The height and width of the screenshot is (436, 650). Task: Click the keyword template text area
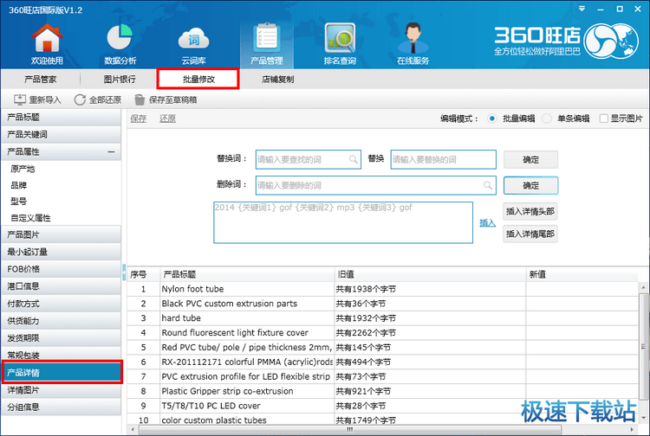click(x=343, y=222)
